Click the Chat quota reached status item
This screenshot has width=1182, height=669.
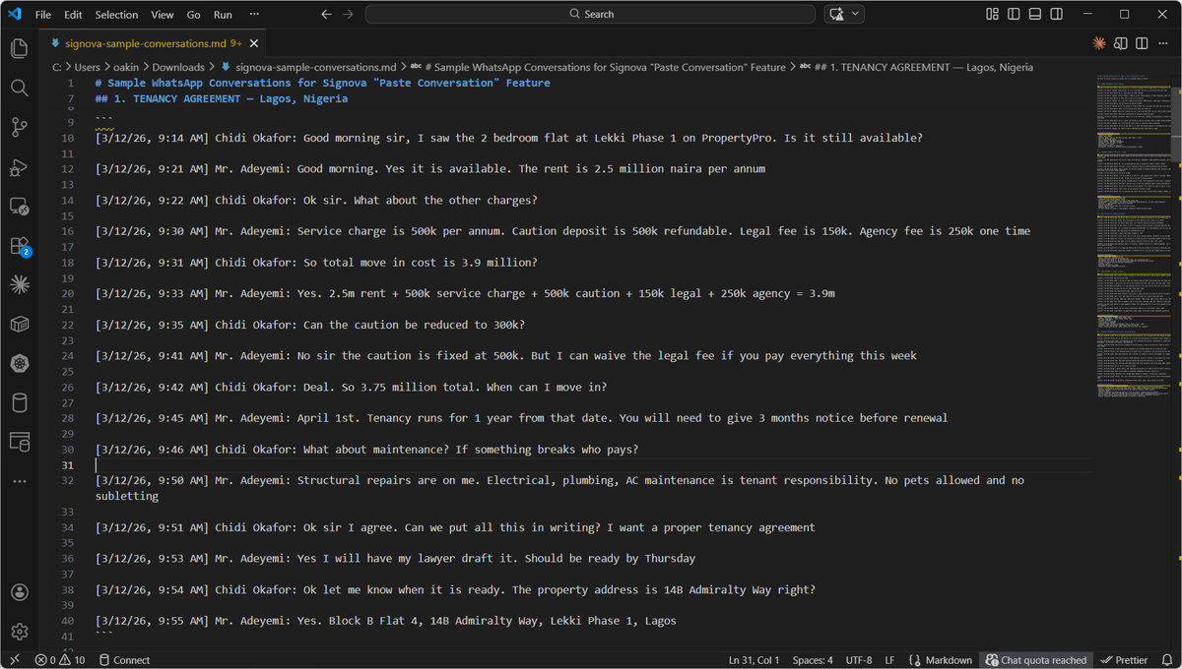pyautogui.click(x=1036, y=660)
